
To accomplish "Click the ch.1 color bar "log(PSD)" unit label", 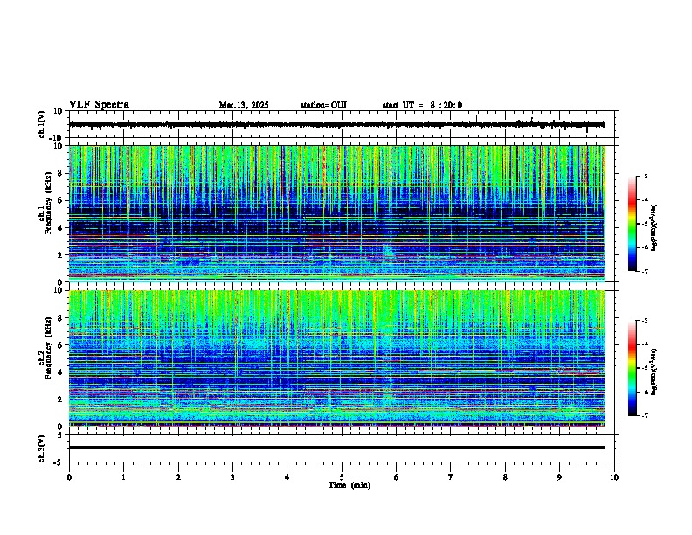I will click(654, 227).
